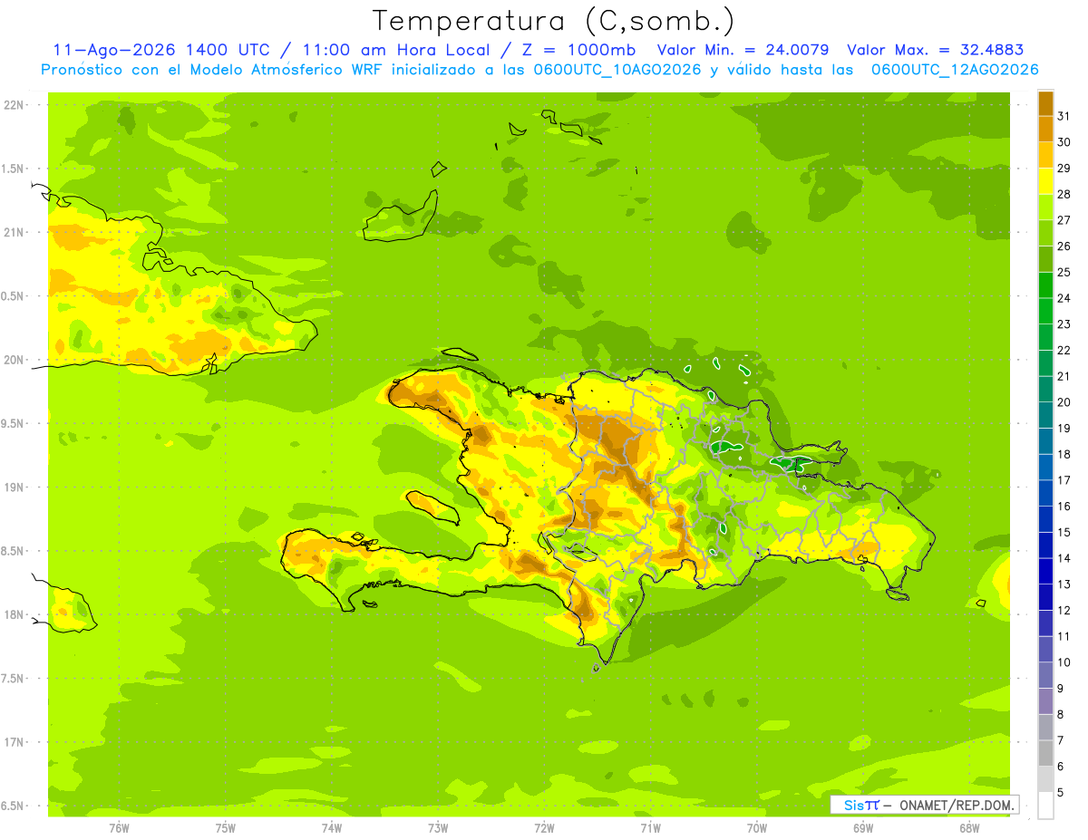Click the "76W" longitude axis label
This screenshot has height=840, width=1088.
pos(119,828)
